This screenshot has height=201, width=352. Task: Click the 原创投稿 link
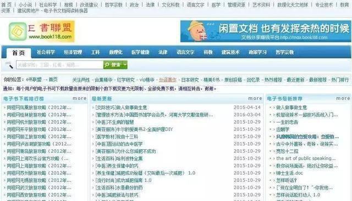click(x=233, y=80)
